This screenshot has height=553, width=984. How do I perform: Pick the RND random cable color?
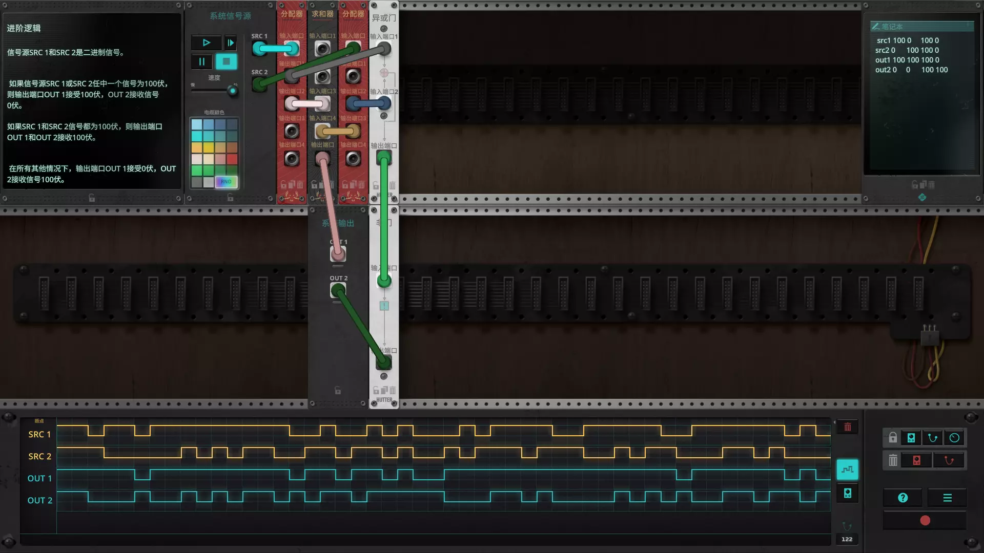point(226,182)
